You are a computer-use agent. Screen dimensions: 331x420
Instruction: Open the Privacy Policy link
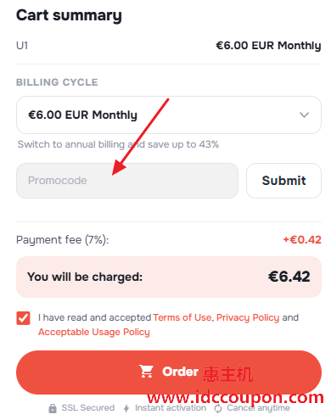point(248,317)
